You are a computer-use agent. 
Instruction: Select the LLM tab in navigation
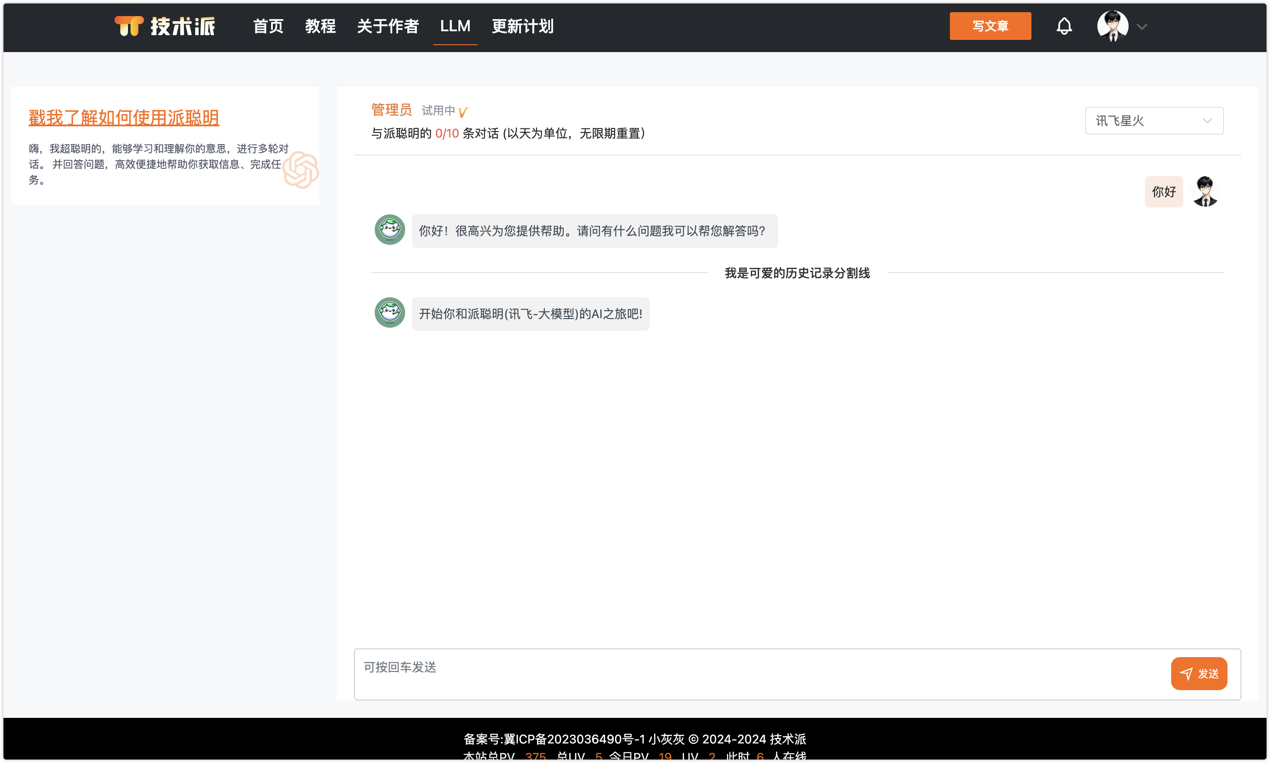coord(455,26)
